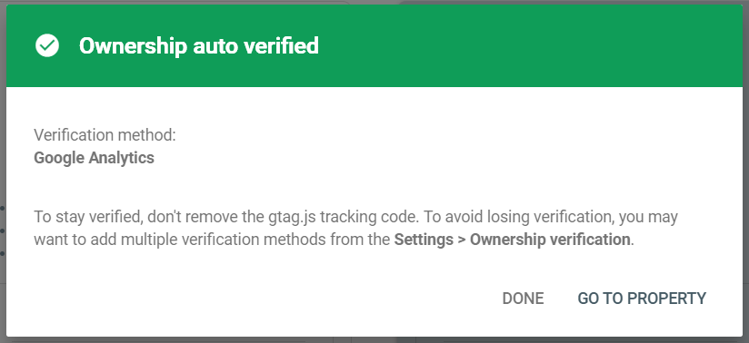Click the bold "Ownership verification" text

[x=550, y=240]
